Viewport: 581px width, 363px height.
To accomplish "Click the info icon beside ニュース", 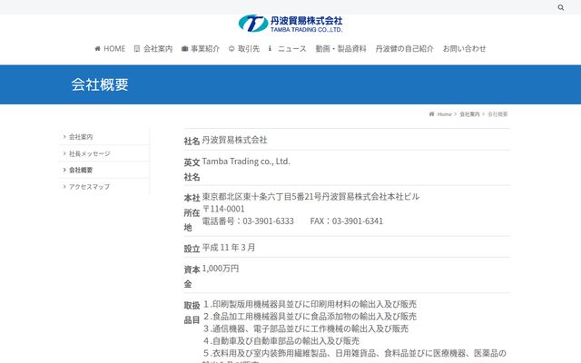I will click(270, 48).
